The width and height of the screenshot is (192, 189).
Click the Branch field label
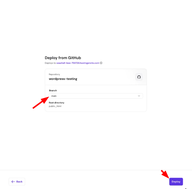coord(53,91)
